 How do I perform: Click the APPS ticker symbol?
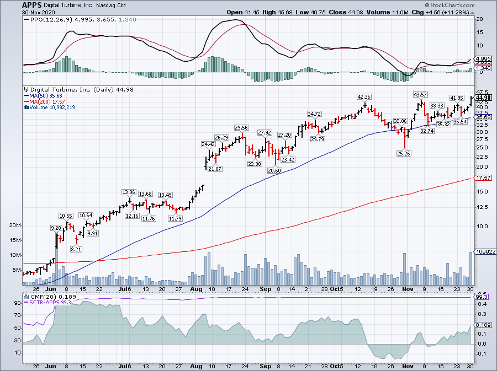tap(32, 5)
